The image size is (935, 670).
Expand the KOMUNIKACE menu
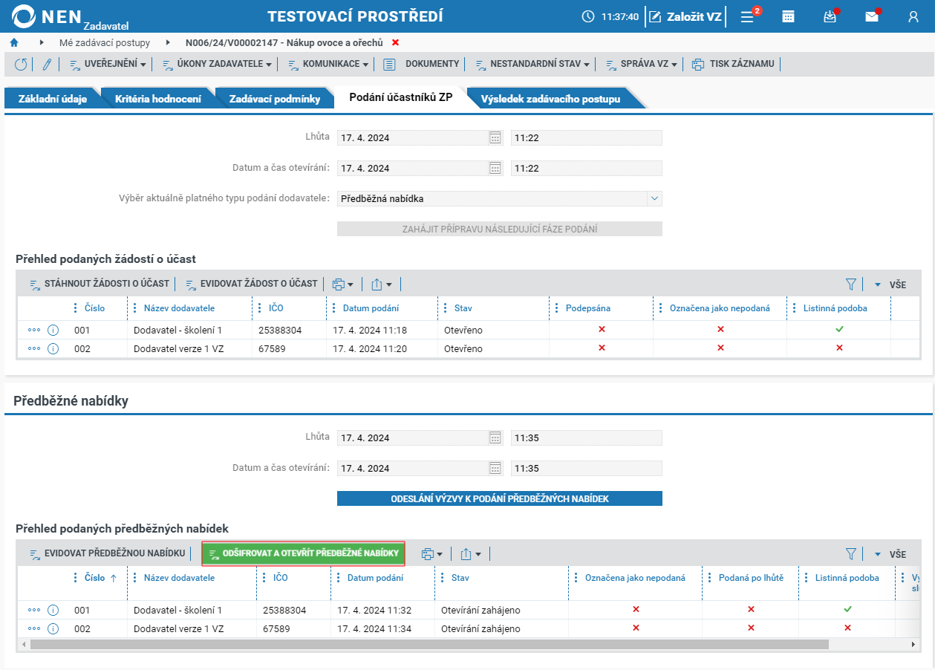[x=328, y=64]
